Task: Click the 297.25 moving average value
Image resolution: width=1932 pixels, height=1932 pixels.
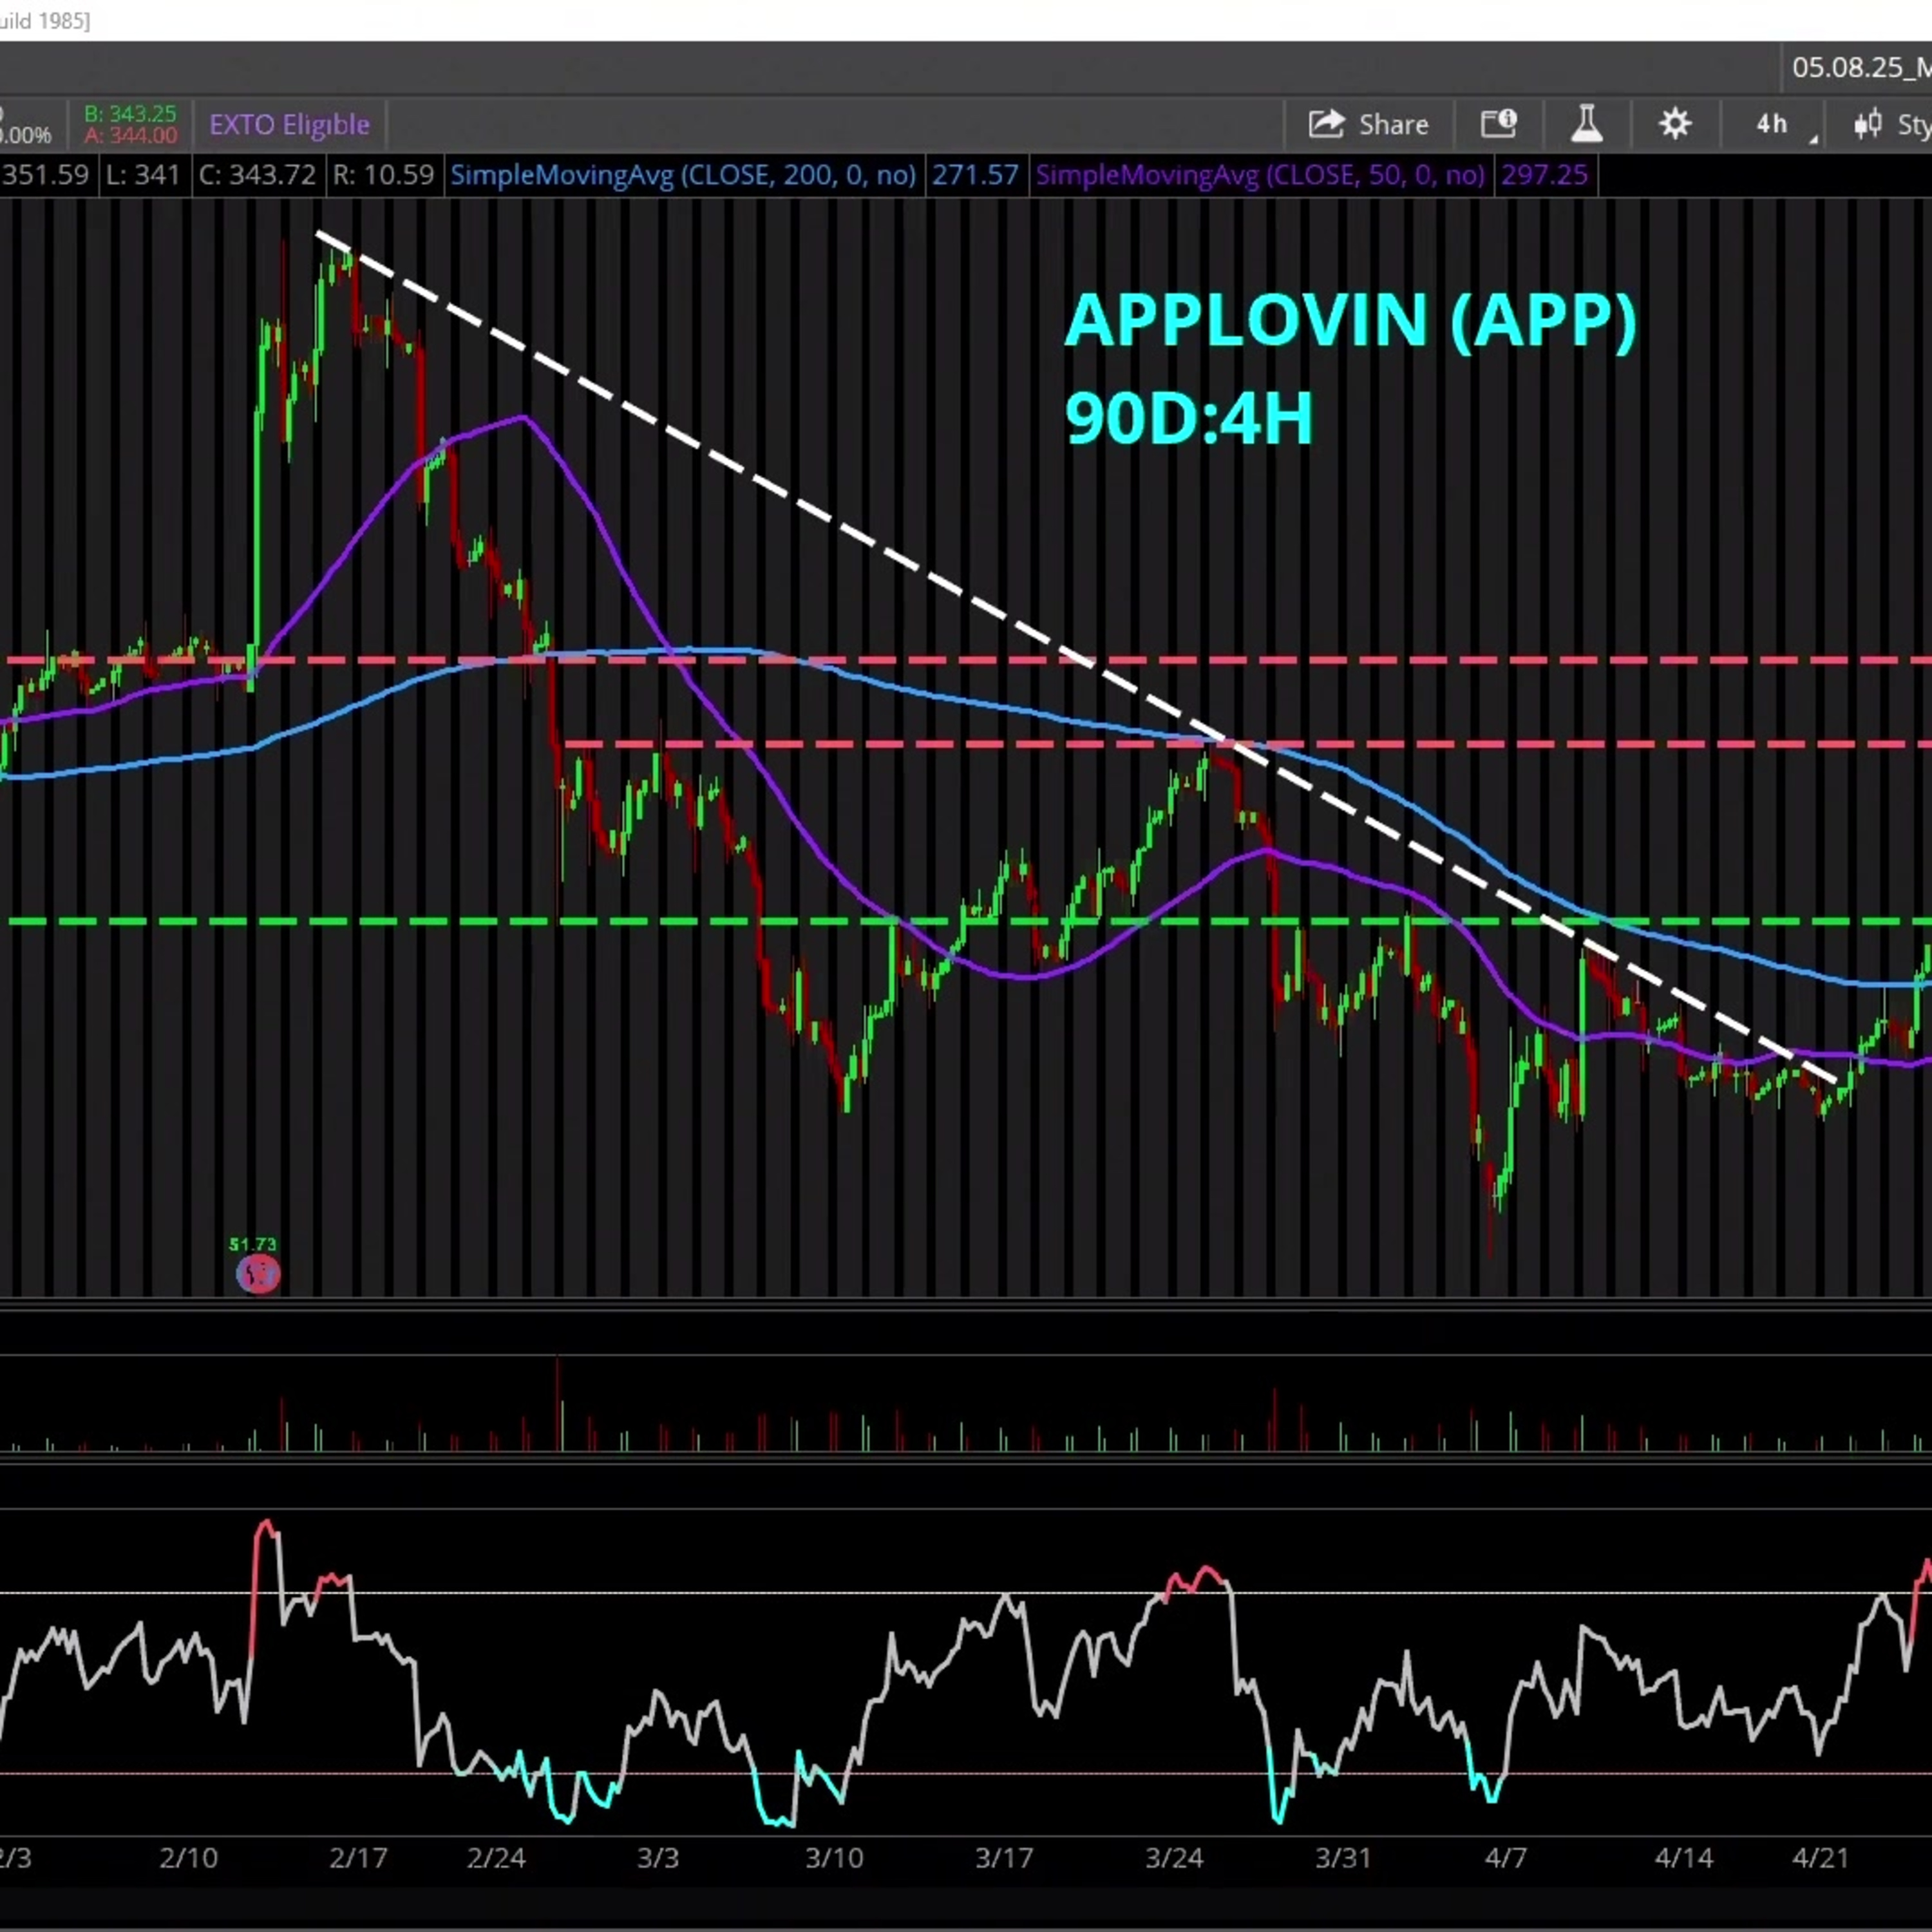Action: [1544, 175]
